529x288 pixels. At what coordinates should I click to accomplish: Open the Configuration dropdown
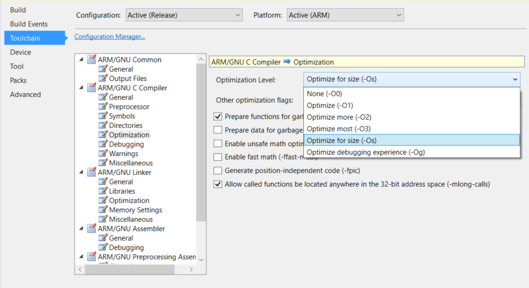pos(183,15)
